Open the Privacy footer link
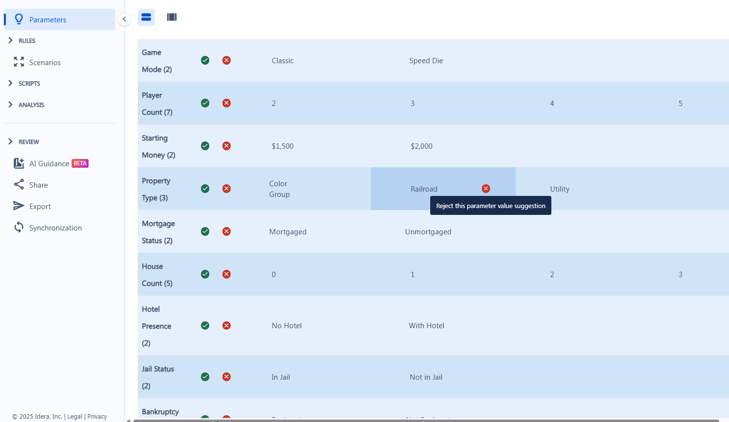The width and height of the screenshot is (729, 422). 97,416
